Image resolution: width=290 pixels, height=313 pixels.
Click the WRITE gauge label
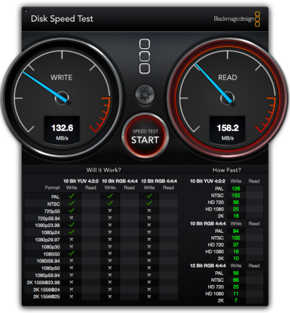point(61,78)
